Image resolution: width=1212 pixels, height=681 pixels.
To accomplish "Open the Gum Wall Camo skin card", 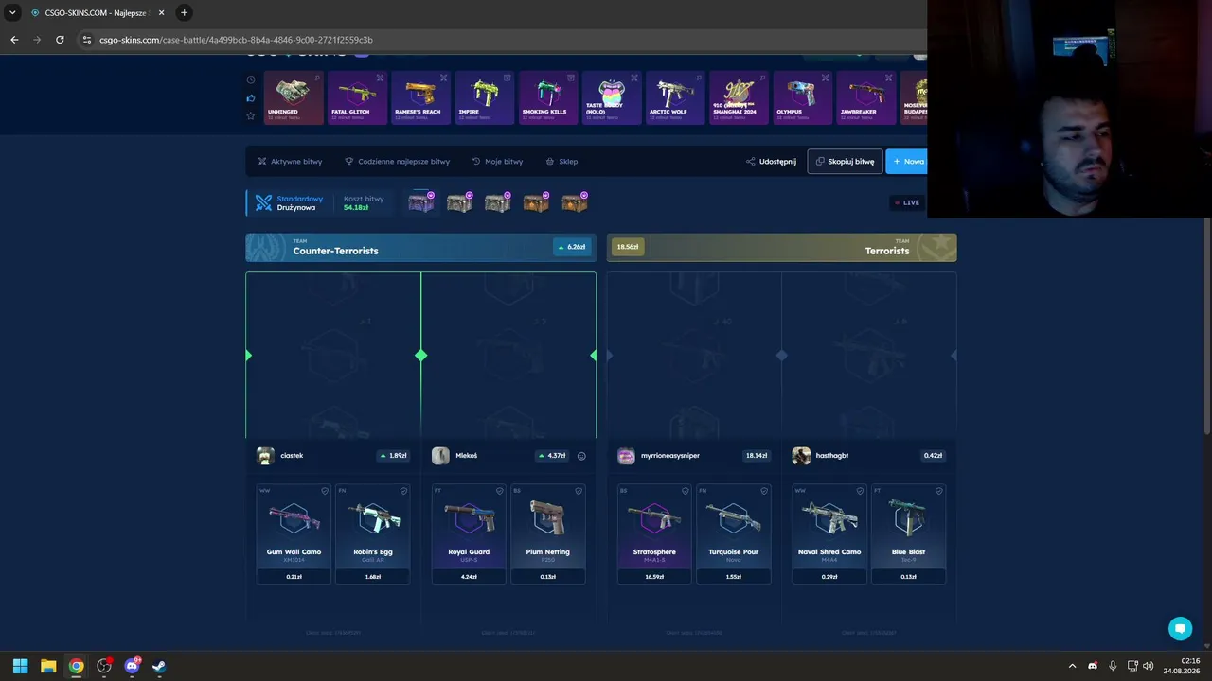I will pyautogui.click(x=294, y=534).
